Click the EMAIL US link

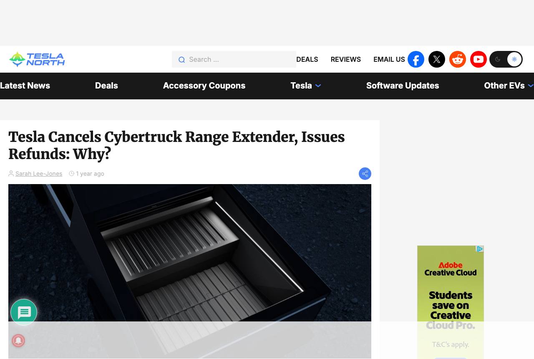coord(389,59)
